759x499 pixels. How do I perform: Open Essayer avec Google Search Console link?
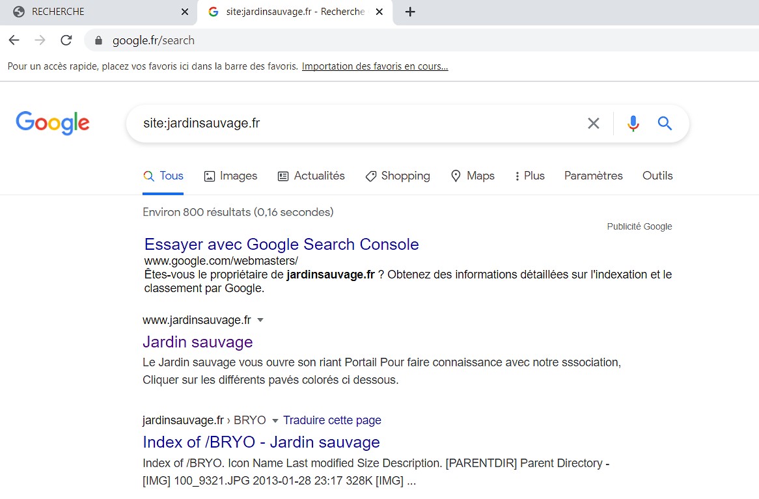tap(282, 245)
